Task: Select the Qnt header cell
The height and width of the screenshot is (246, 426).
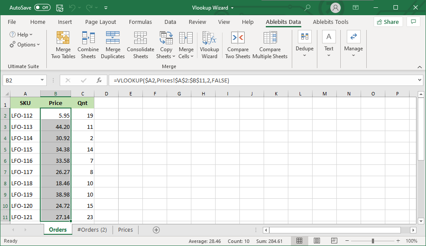Action: click(83, 103)
